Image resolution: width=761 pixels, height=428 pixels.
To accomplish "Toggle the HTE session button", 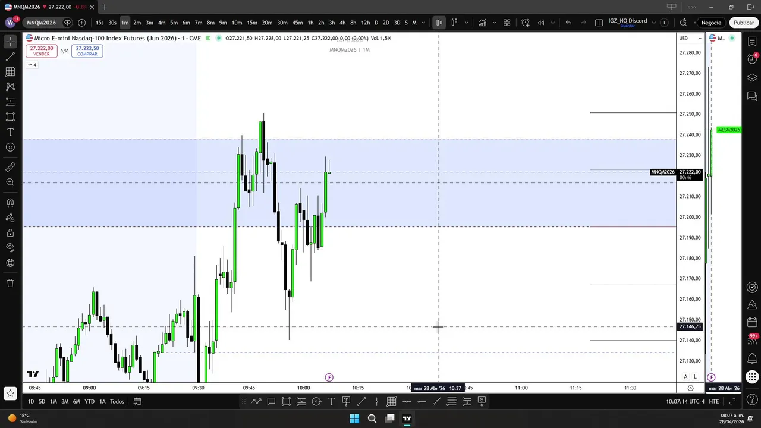I will click(713, 401).
